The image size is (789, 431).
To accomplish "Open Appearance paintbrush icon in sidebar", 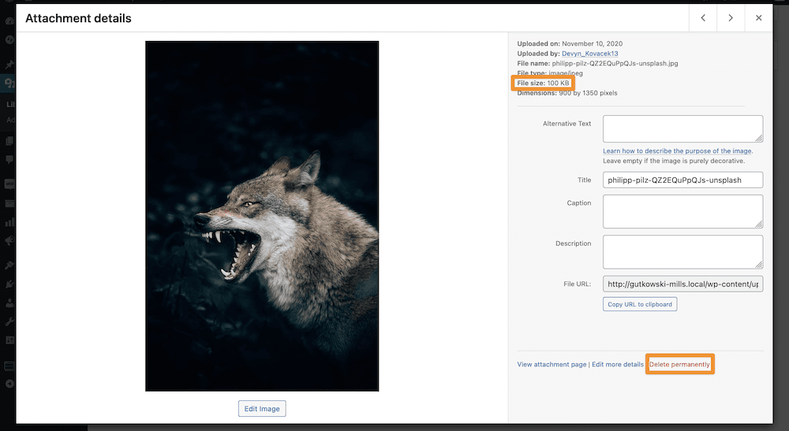I will tap(9, 265).
